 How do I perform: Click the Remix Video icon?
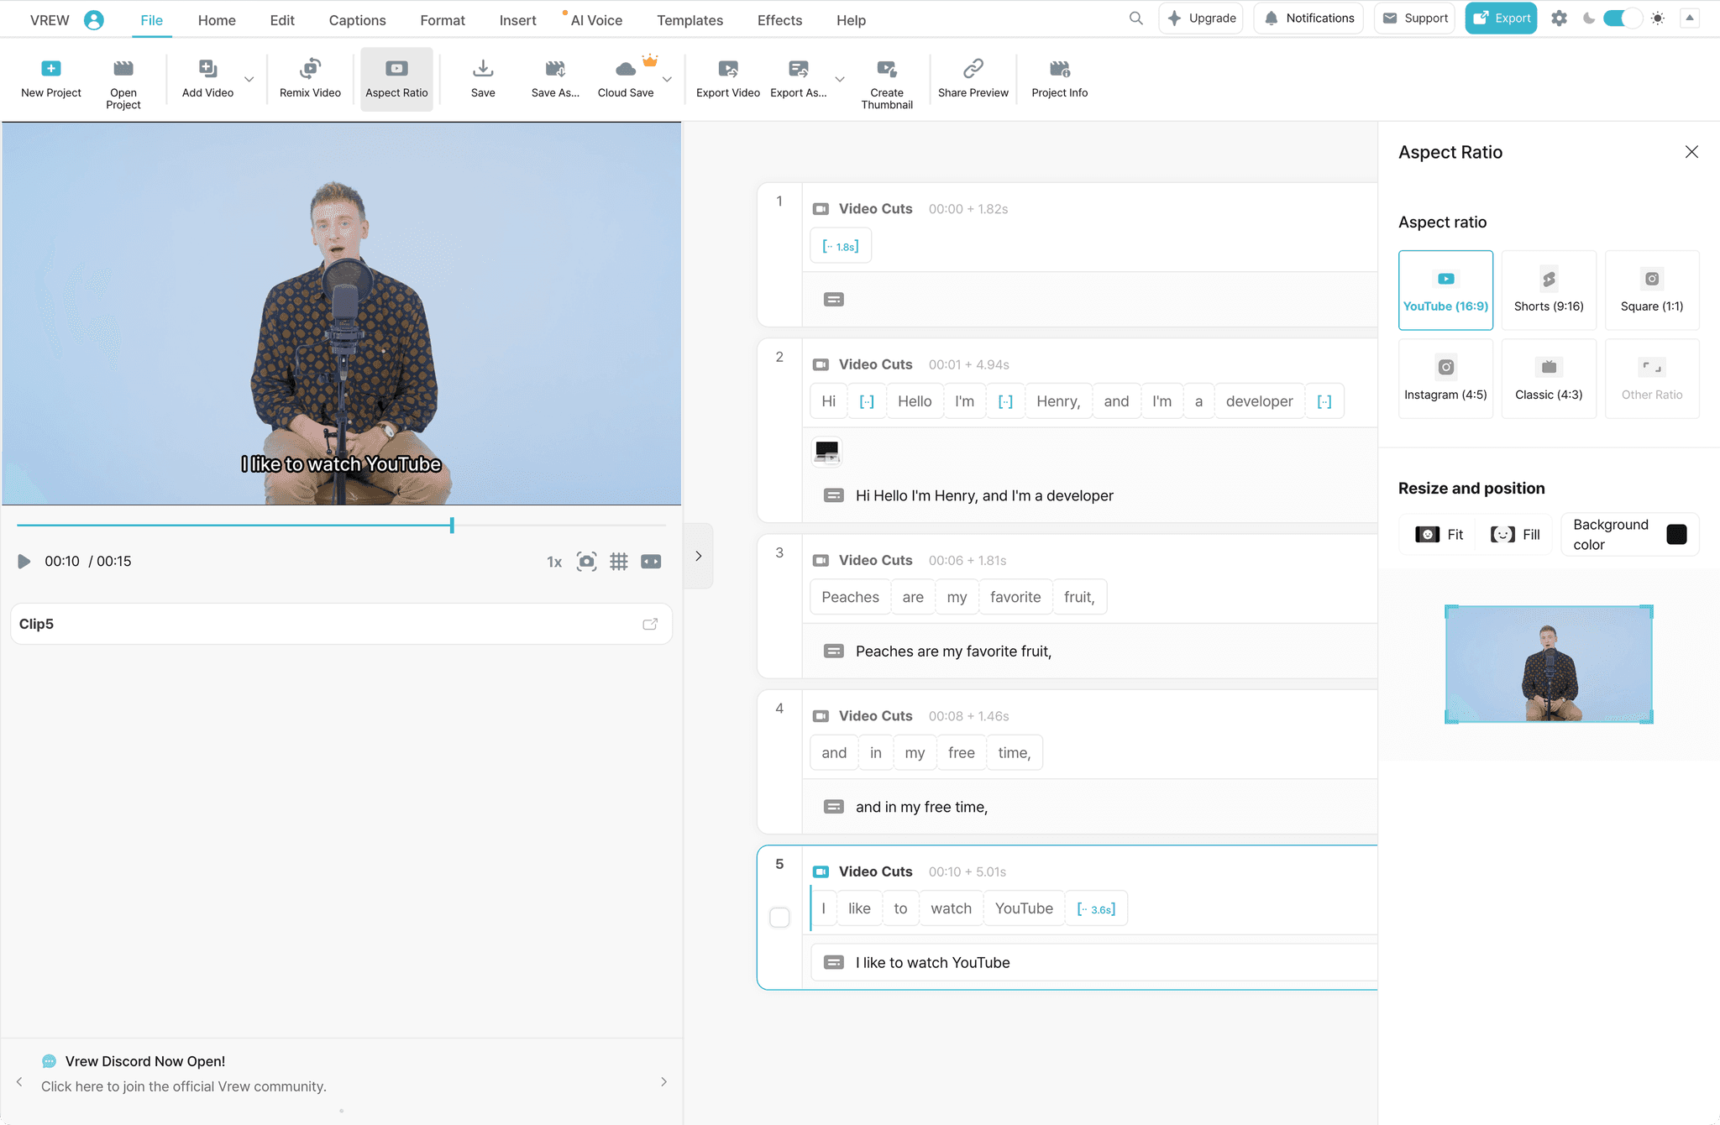tap(310, 69)
